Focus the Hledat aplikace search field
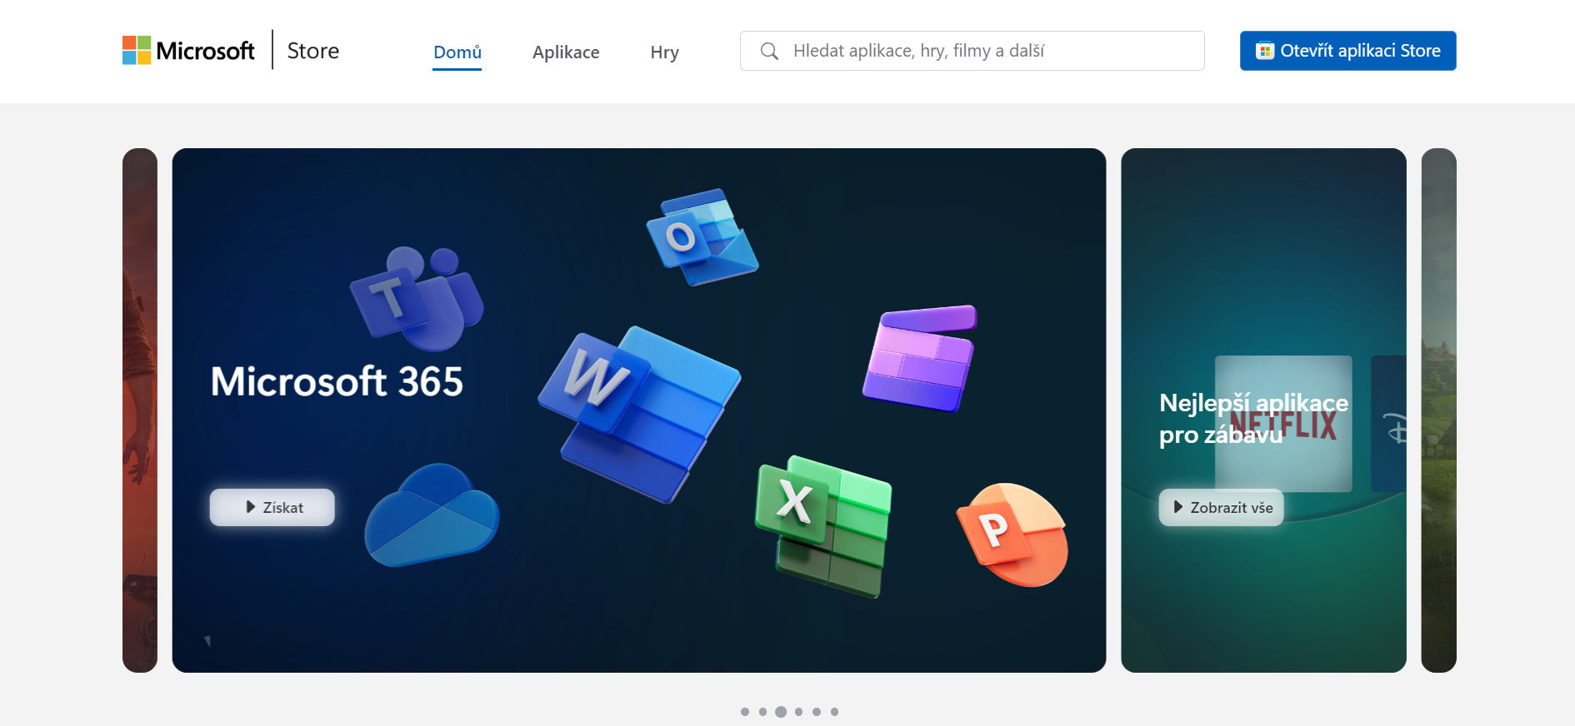Viewport: 1575px width, 726px height. pos(972,51)
